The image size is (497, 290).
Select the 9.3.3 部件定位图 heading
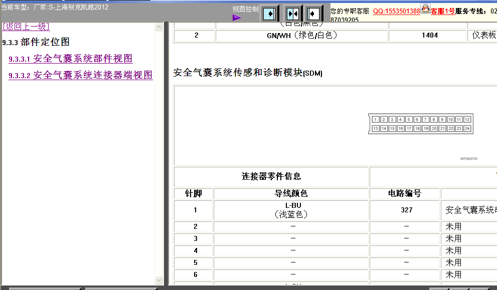coord(36,42)
